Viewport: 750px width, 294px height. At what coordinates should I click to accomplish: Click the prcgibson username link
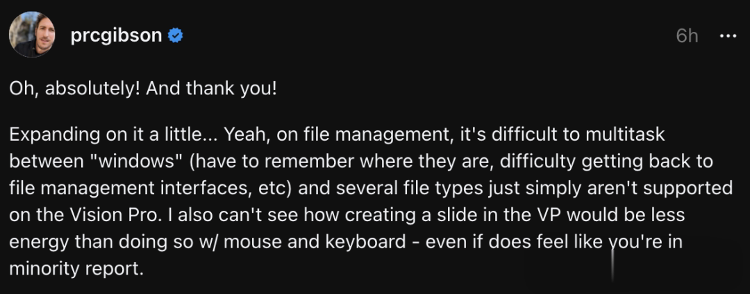coord(115,35)
